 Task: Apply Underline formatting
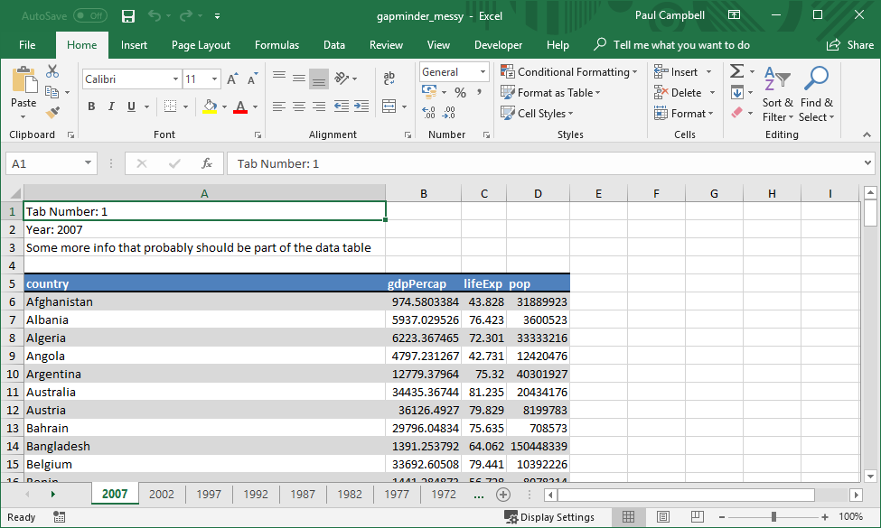tap(132, 106)
